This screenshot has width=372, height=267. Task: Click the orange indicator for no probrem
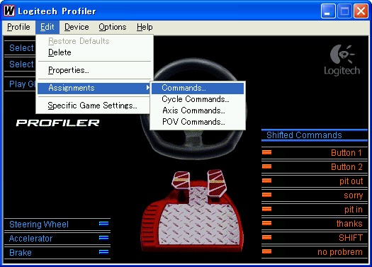(x=266, y=251)
